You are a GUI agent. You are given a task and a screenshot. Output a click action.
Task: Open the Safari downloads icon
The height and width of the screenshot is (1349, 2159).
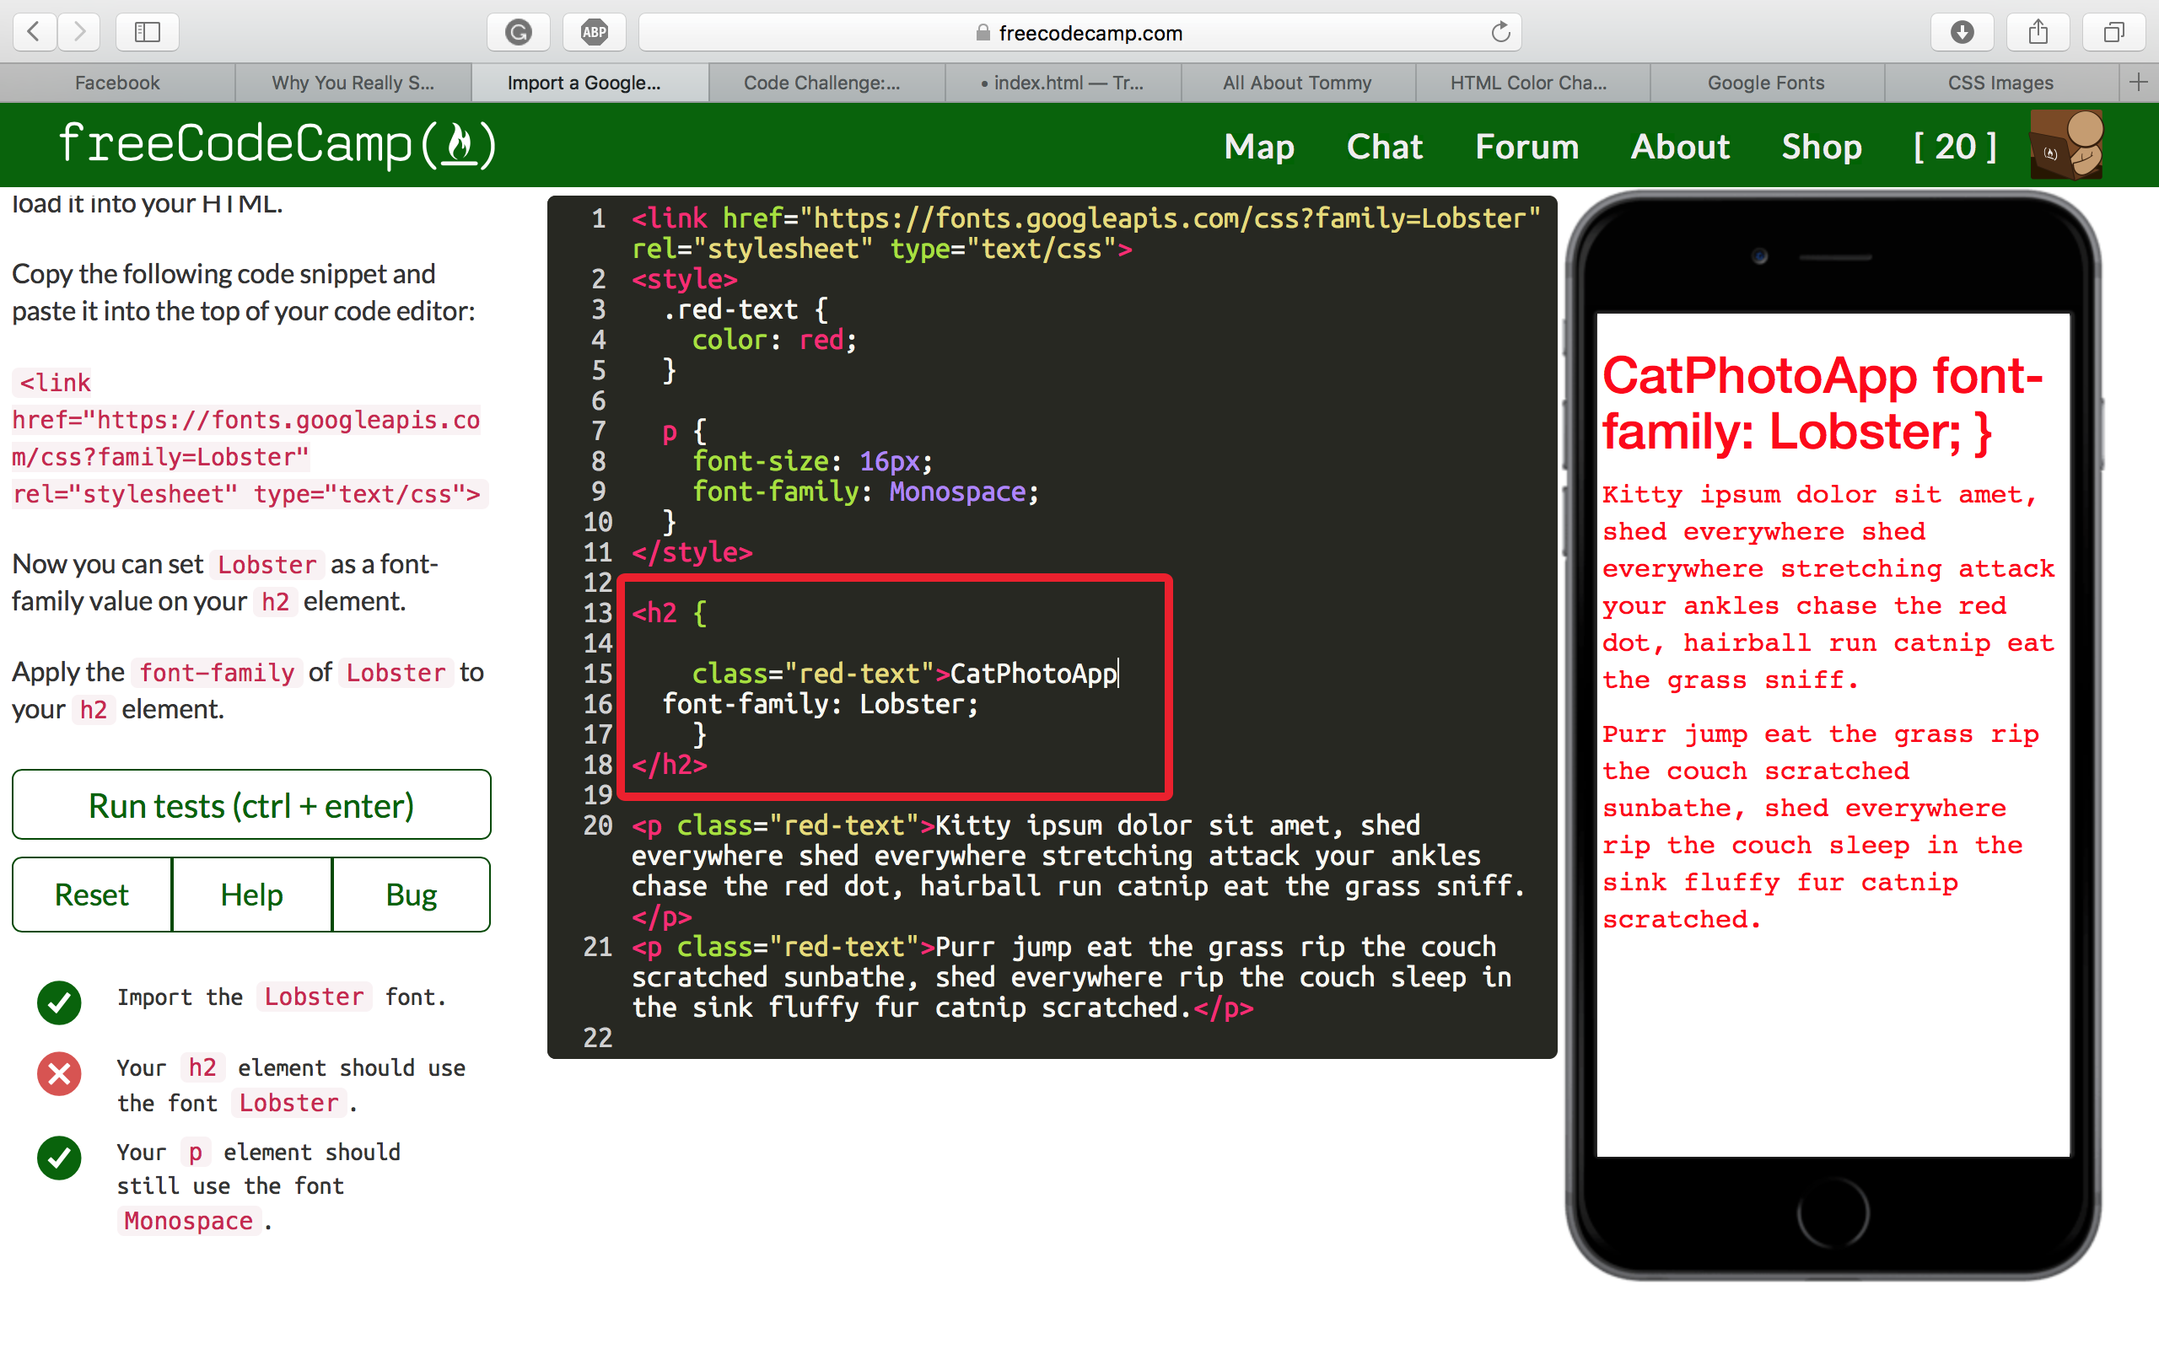1962,32
